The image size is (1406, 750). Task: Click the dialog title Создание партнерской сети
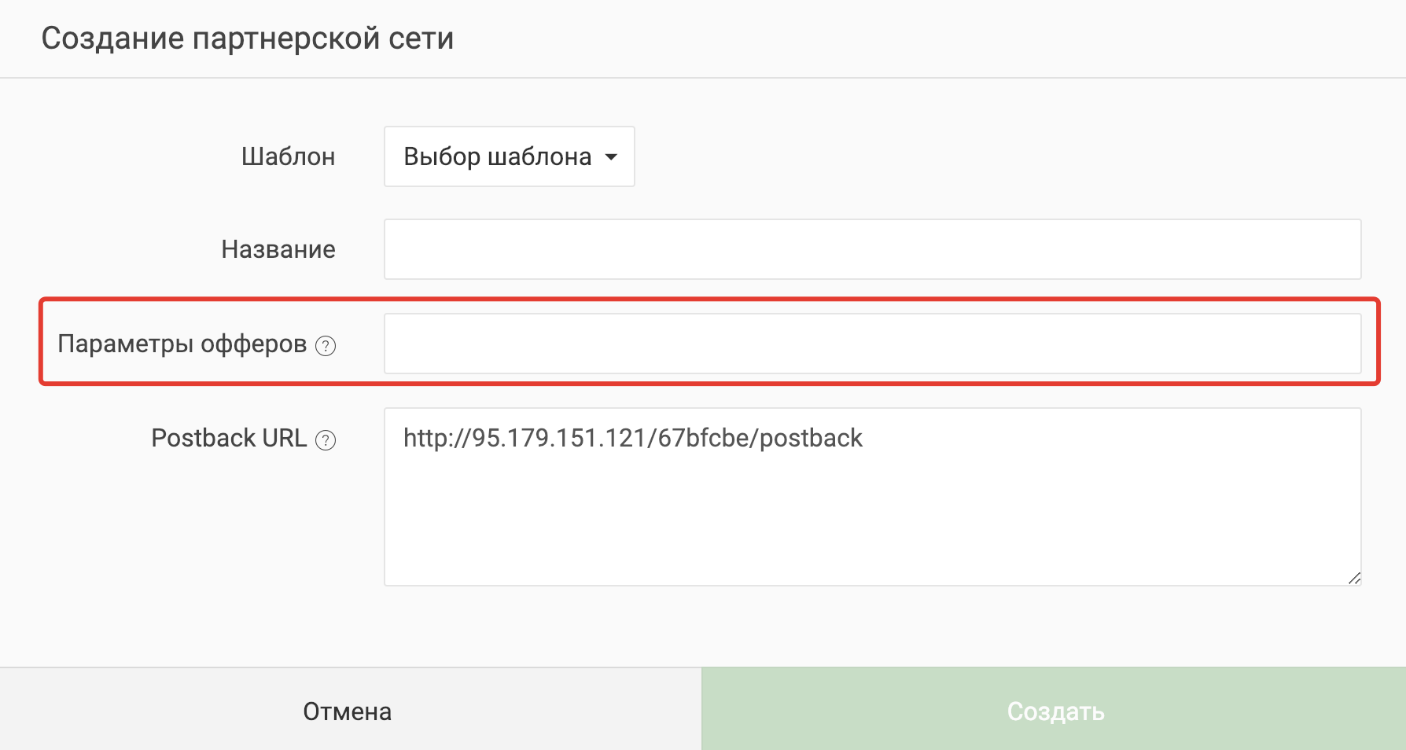coord(248,38)
